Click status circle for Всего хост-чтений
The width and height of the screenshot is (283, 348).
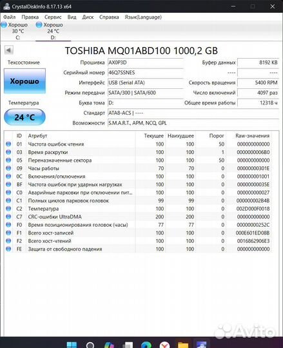[8, 241]
